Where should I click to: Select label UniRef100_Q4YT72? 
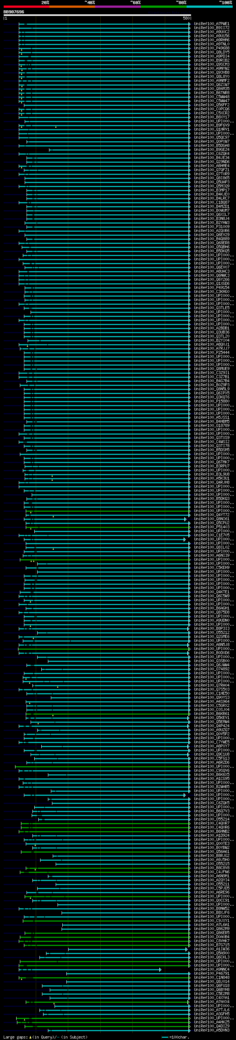coord(211,515)
